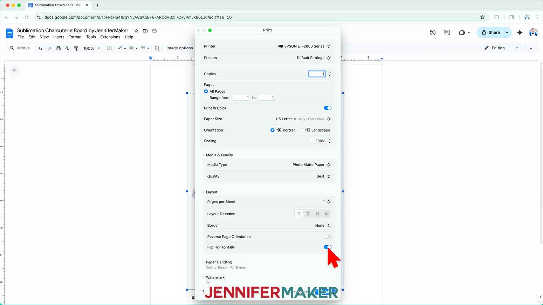Toggle Reverse Page Orientation switch
Screen dimensions: 543x305
[328, 237]
